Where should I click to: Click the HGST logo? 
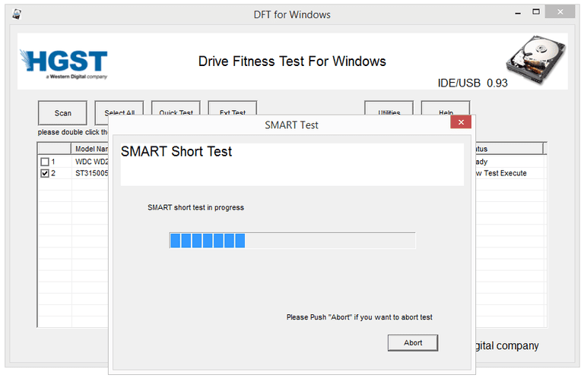click(x=64, y=64)
